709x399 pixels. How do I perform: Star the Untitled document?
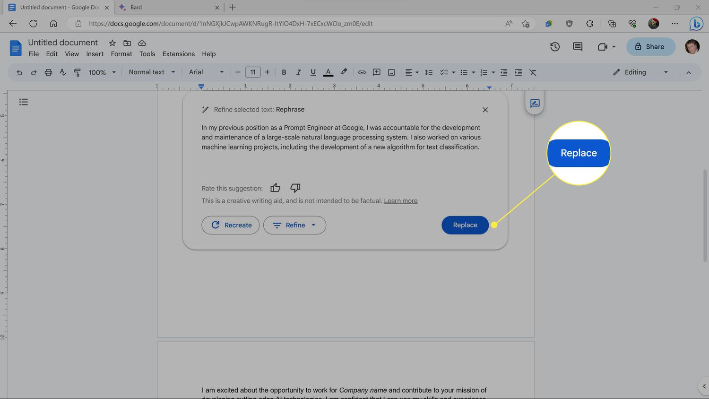(112, 43)
